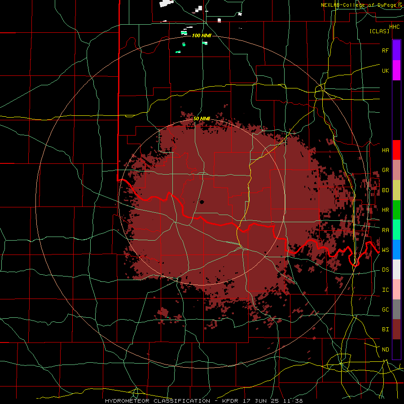Click the RA legend label
404x404 pixels.
[385, 230]
